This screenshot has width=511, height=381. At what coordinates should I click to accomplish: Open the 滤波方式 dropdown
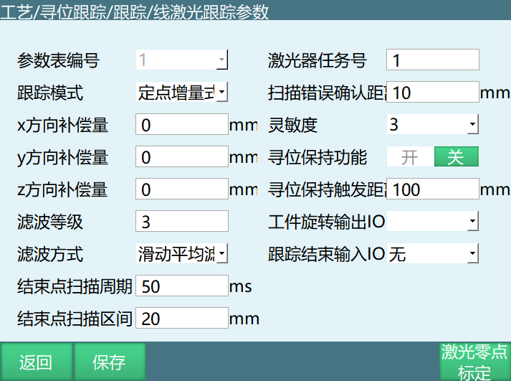(x=181, y=254)
